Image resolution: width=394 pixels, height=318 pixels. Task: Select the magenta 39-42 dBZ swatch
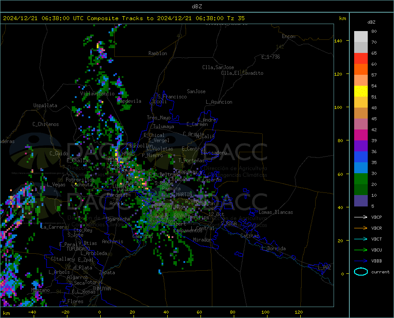361,135
